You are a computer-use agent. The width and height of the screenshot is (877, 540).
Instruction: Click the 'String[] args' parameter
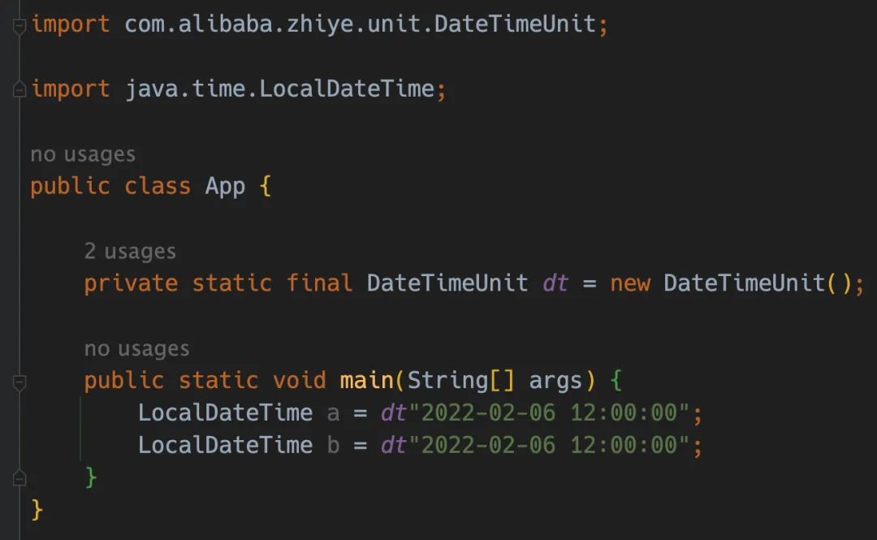495,381
